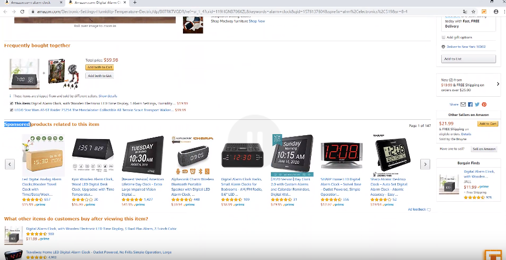The height and width of the screenshot is (260, 506).
Task: Expand New (2) from $19.99 offers chevron
Action: pos(498,84)
